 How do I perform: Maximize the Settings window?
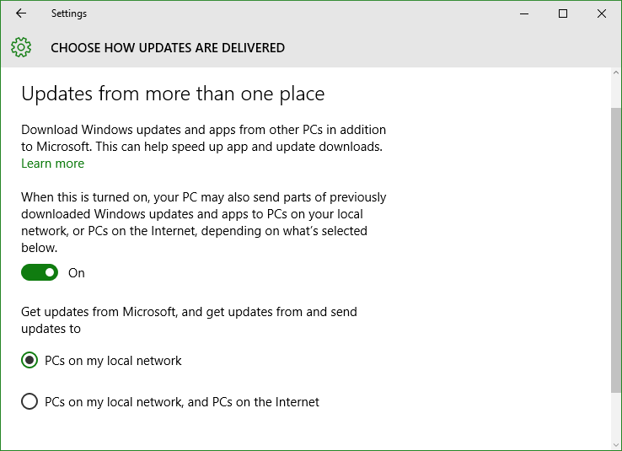pyautogui.click(x=562, y=13)
